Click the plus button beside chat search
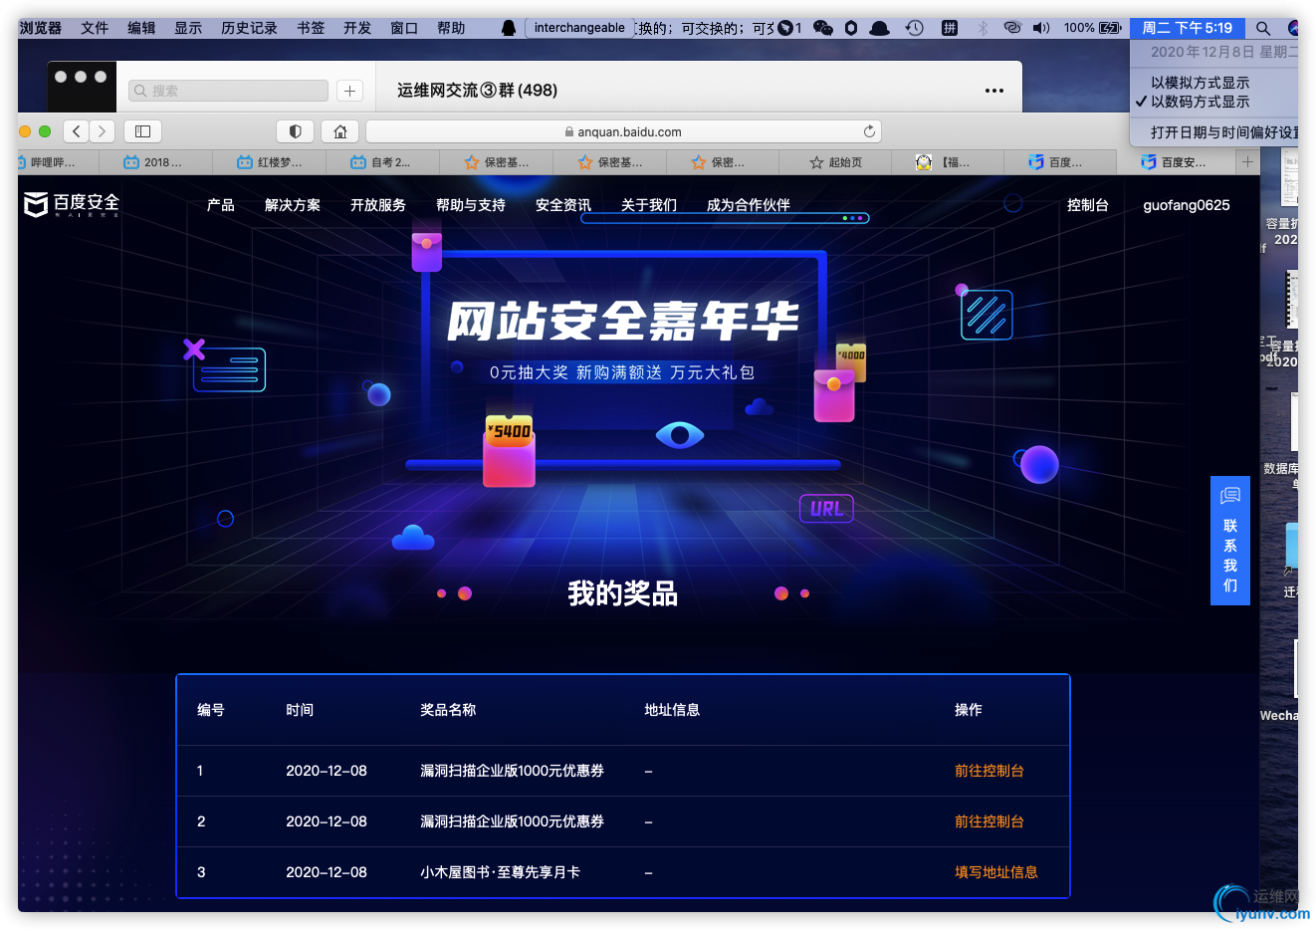The image size is (1316, 930). pyautogui.click(x=349, y=91)
